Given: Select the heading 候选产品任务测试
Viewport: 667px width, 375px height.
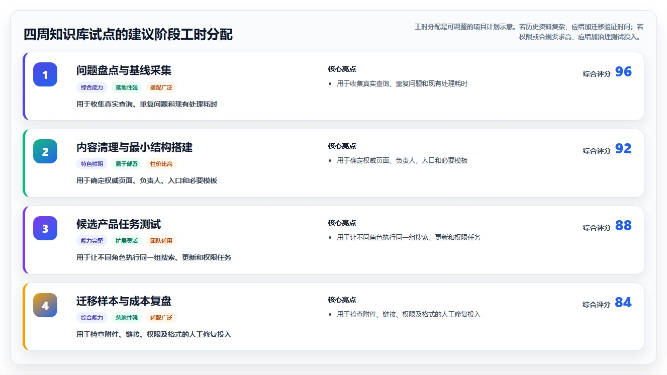Looking at the screenshot, I should coord(119,224).
